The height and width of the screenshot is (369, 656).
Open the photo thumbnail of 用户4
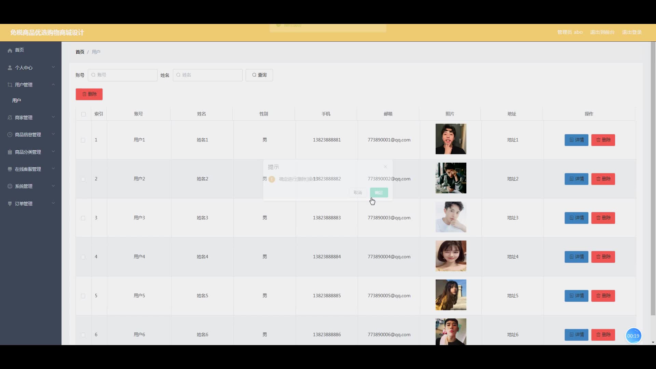451,256
